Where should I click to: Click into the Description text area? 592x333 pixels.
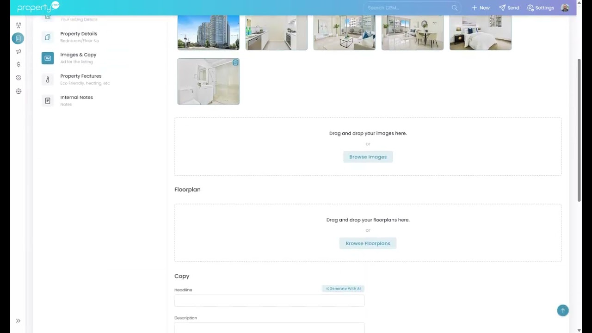[269, 328]
